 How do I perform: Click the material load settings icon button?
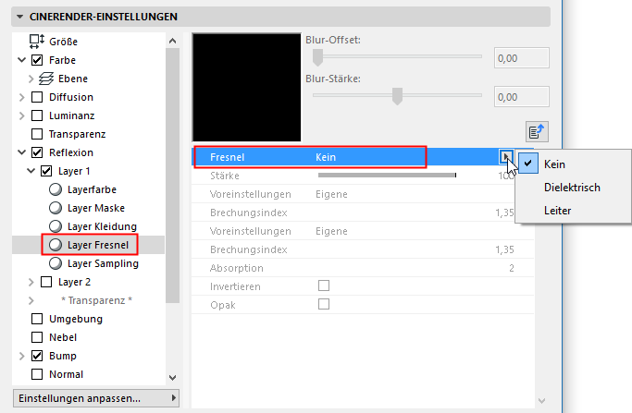tap(537, 131)
